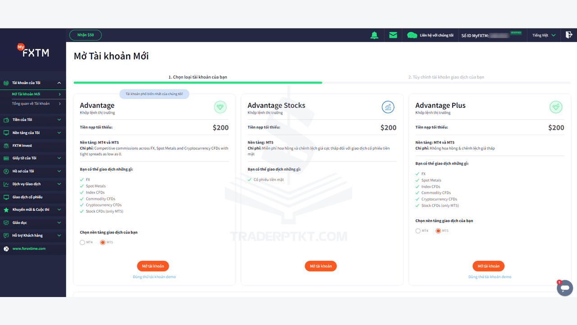Click the logout door icon
This screenshot has height=325, width=577.
(x=569, y=35)
